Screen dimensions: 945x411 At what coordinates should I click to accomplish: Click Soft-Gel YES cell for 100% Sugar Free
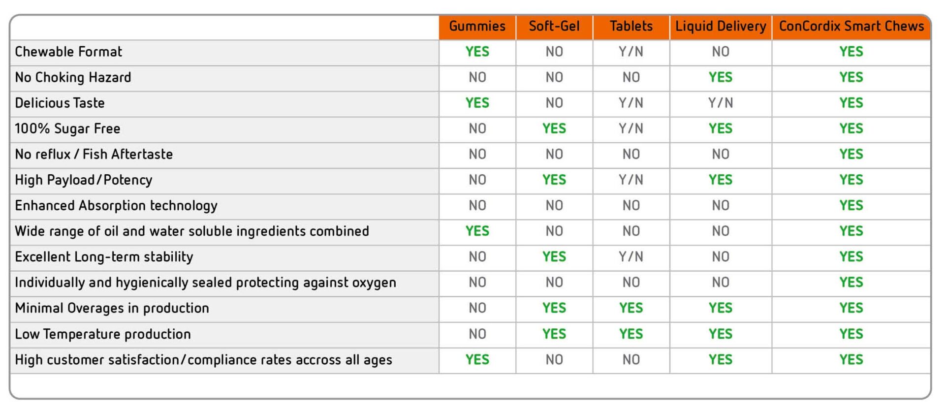tap(554, 128)
